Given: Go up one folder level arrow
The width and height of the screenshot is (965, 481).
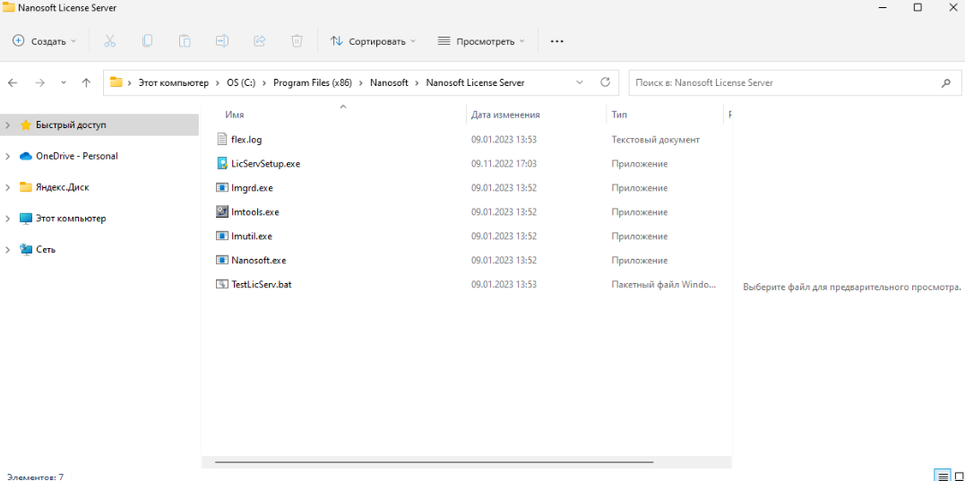Looking at the screenshot, I should [86, 83].
